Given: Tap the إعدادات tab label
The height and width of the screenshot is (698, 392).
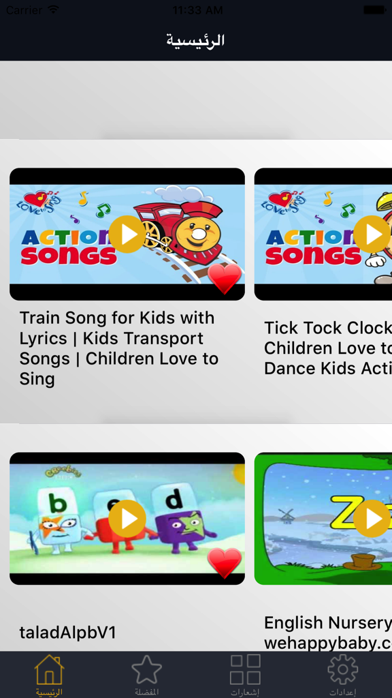Looking at the screenshot, I should [343, 693].
